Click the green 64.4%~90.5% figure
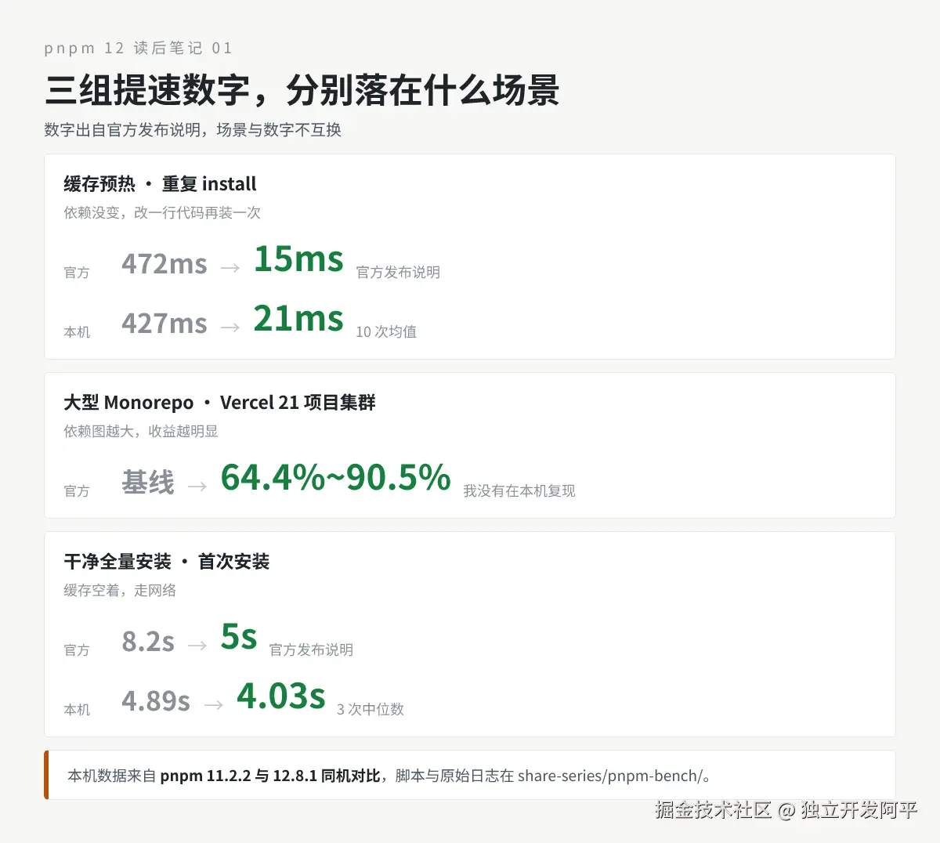The height and width of the screenshot is (843, 940). point(335,477)
